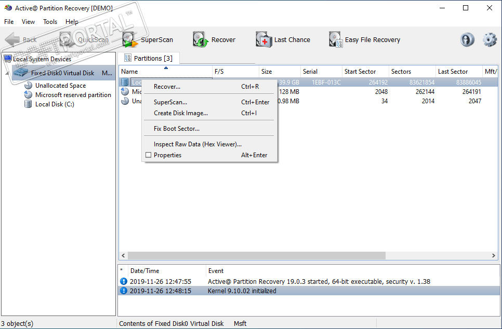Screen dimensions: 502x329
Task: Click the application icon in the title bar
Action: tap(8, 8)
